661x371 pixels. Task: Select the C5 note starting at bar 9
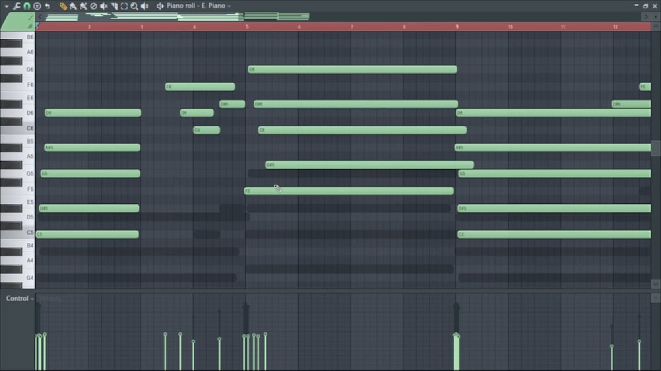coord(554,234)
